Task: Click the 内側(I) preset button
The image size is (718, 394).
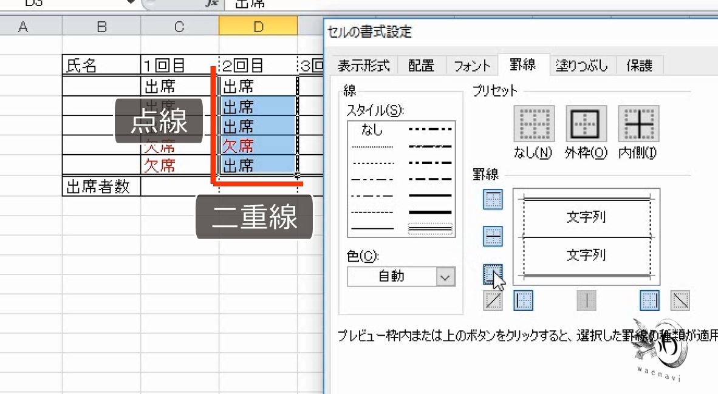Action: click(x=638, y=124)
